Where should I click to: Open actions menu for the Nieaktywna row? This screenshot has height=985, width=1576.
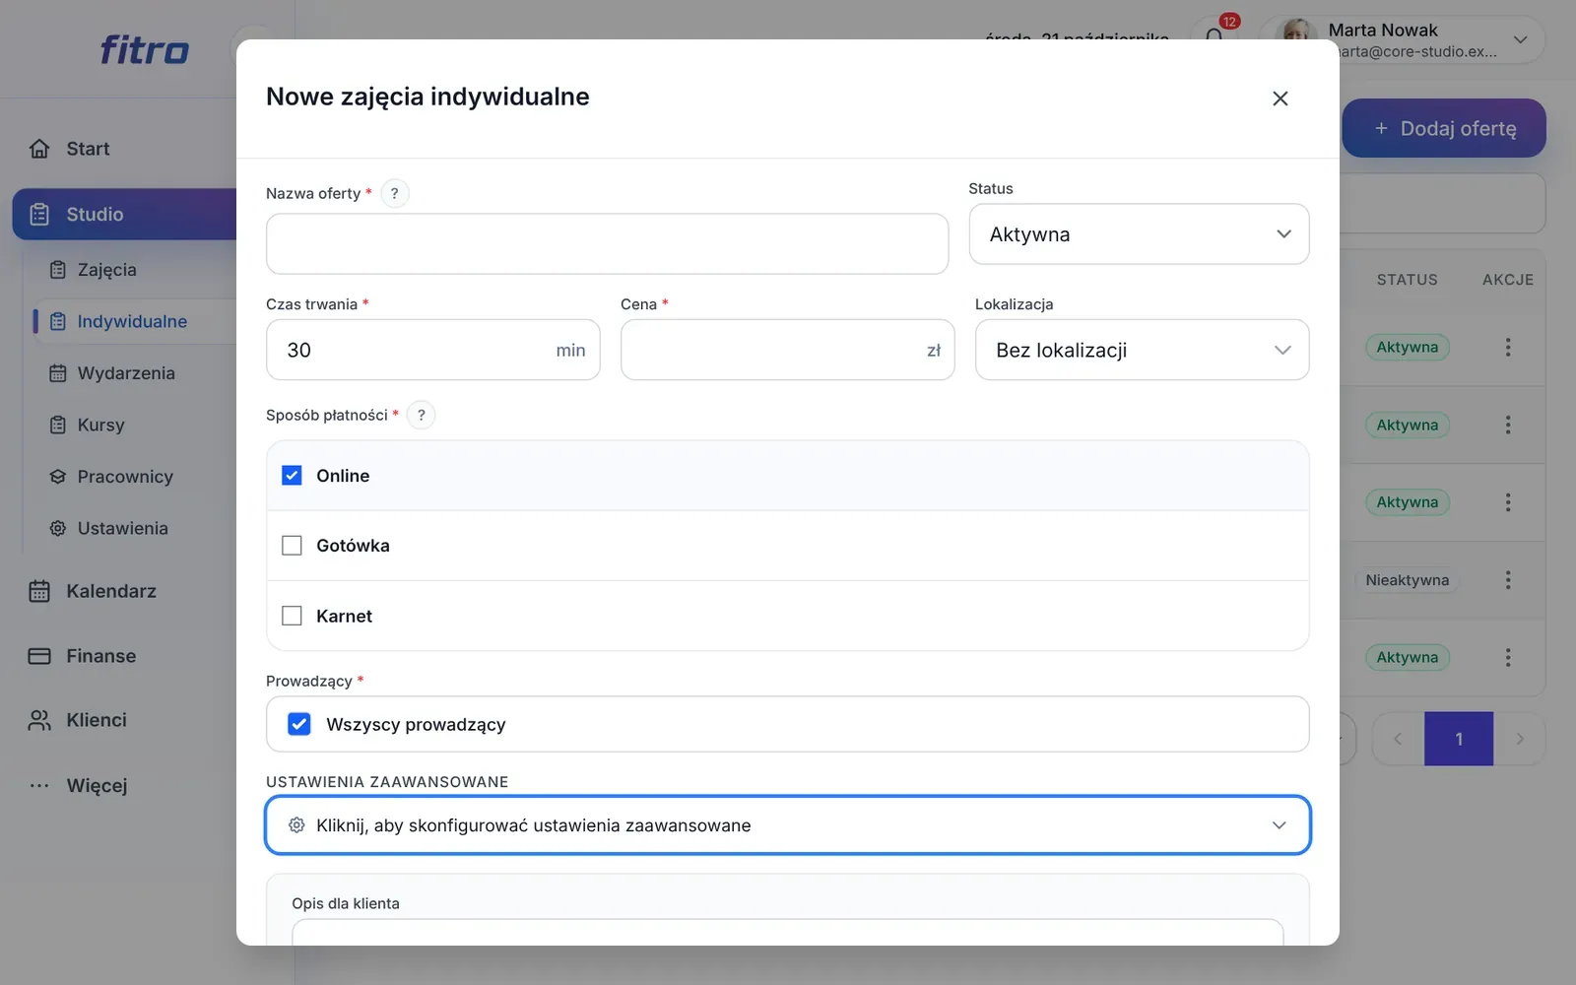(x=1507, y=580)
